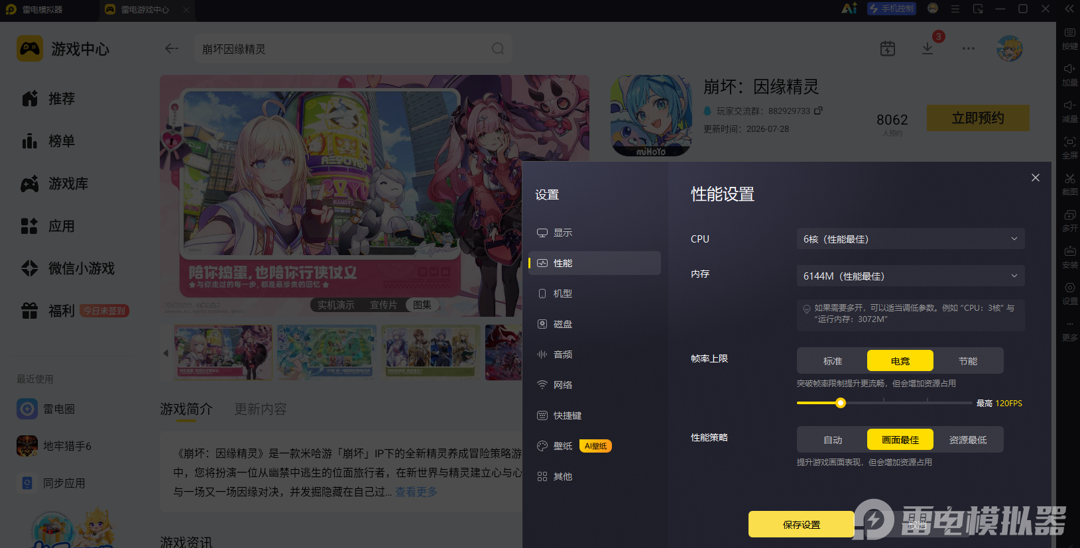Screen dimensions: 1080x548
Task: Click the 查看更多 link in game intro
Action: [x=416, y=492]
